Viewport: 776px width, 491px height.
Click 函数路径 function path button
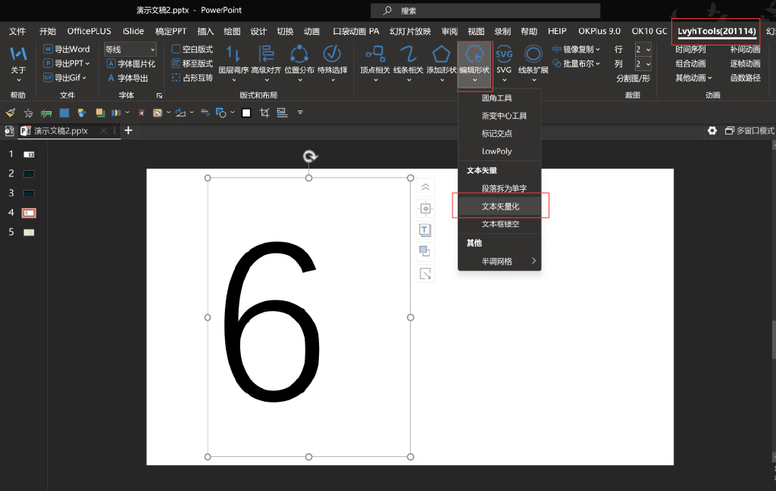(745, 78)
